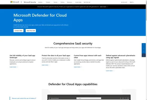Viewport: 147px width, 100px height.
Task: Click heading Protect the data in all your SaaS apps
Action: pos(56,55)
